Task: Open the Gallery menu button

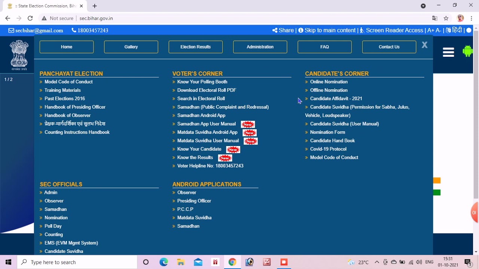Action: click(131, 47)
